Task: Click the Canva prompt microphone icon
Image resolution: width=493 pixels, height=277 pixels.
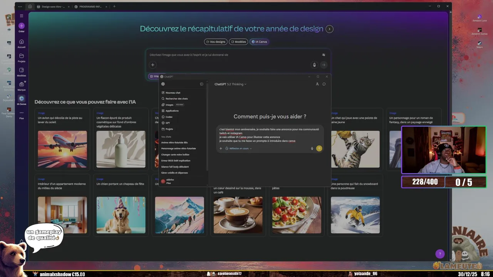Action: pos(314,65)
